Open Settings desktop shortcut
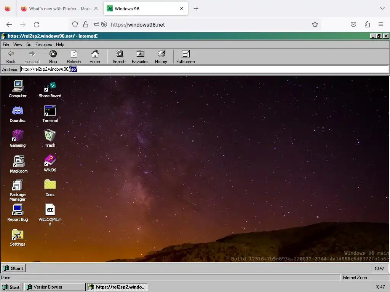390x292 pixels. (x=18, y=238)
